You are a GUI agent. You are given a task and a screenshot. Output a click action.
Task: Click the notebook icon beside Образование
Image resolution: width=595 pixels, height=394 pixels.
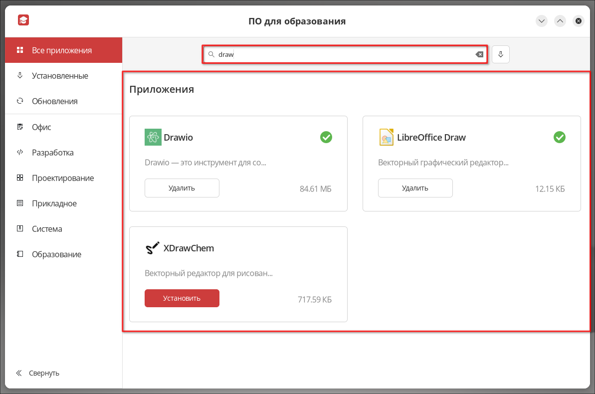(20, 254)
